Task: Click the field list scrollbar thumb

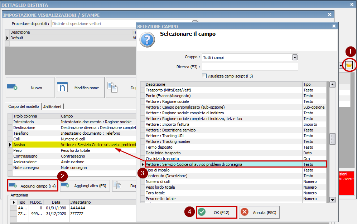Action: 332,139
